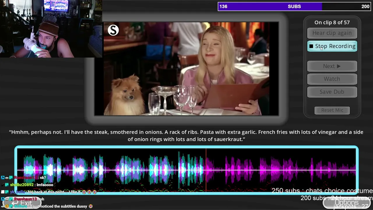Click shelbz20892's chat message "lmfaoooo"
Viewport: 373px width, 210px height.
(45, 185)
